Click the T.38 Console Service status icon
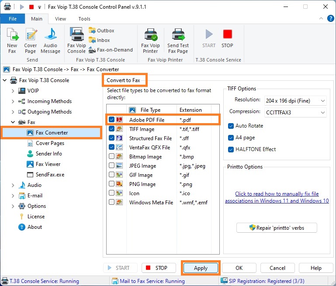 (5, 281)
